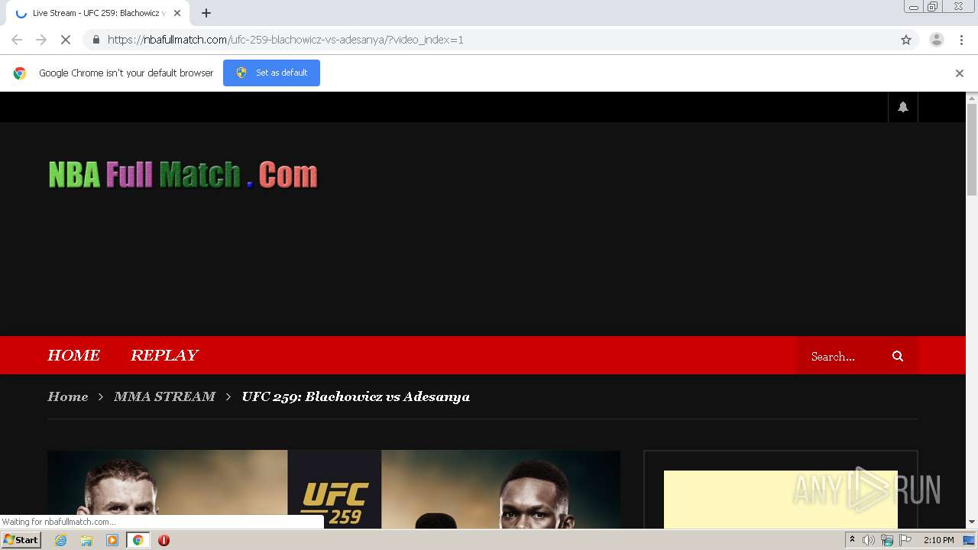Image resolution: width=978 pixels, height=550 pixels.
Task: Select the Live Stream UFC 259 tab
Action: click(x=98, y=13)
